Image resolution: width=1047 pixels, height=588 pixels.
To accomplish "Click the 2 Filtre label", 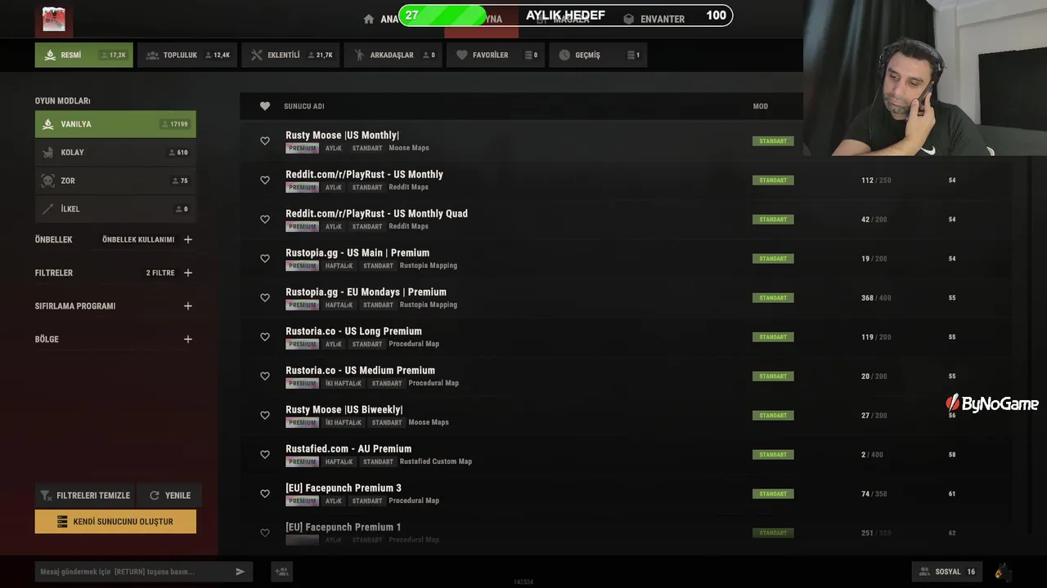I will 160,273.
